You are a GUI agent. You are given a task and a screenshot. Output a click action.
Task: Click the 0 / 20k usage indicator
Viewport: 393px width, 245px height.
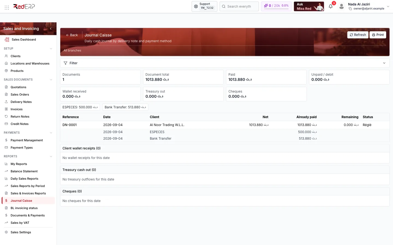coord(276,6)
